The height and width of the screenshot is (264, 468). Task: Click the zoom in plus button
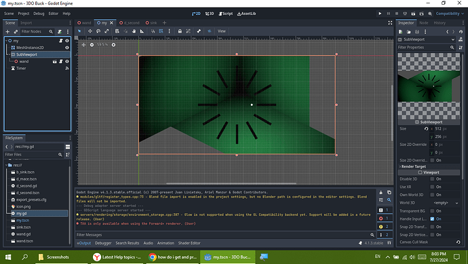(x=113, y=45)
